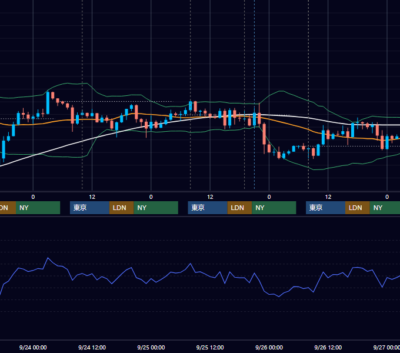
Task: Select the 東京 session block for 9/25
Action: coord(208,208)
